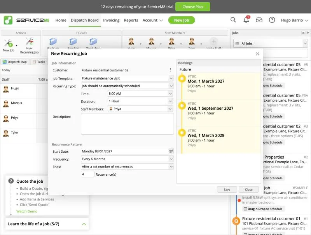311x235 pixels.
Task: Click Priya's avatar in staff list
Action: [x=6, y=119]
